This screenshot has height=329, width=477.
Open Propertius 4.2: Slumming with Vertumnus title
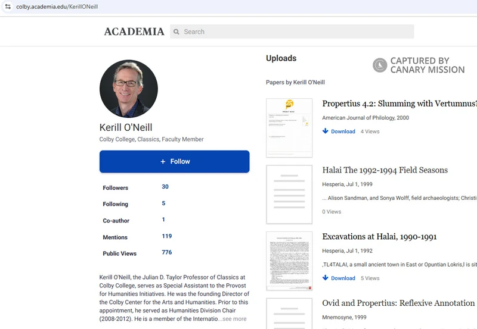(x=399, y=104)
